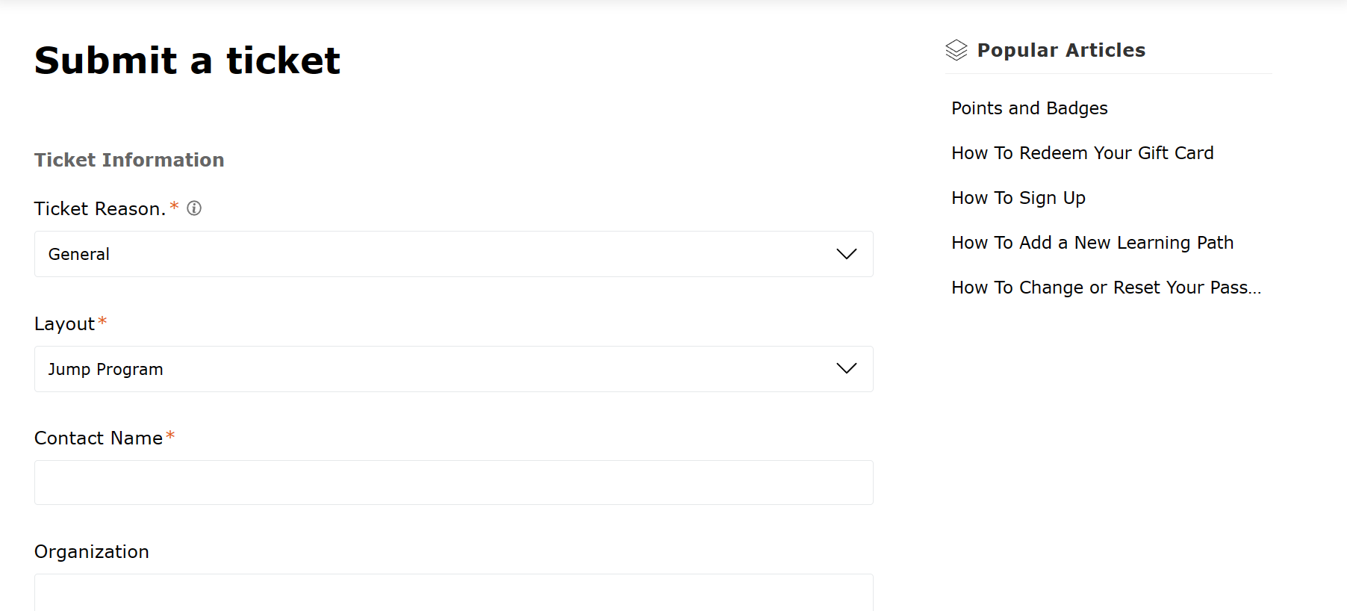Click the Contact Name label
Screen dimensions: 1347x611
click(99, 438)
